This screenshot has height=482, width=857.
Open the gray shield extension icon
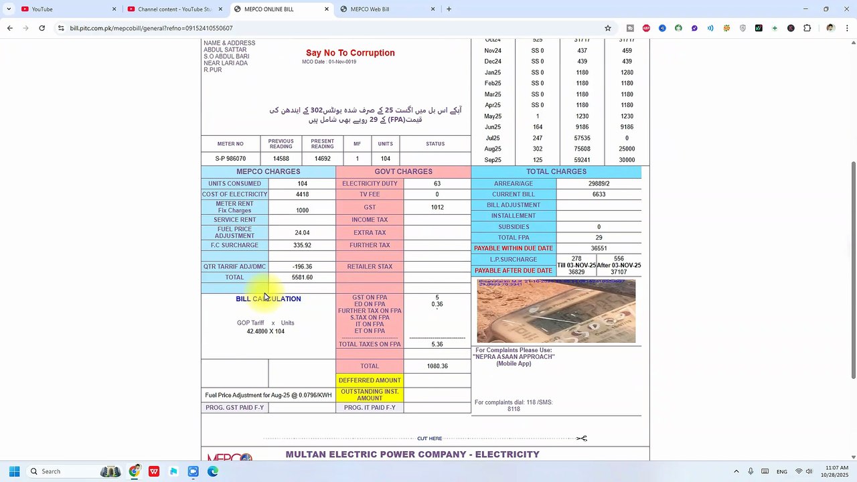tap(743, 28)
